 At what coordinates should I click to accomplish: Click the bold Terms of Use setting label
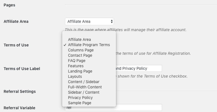16,45
